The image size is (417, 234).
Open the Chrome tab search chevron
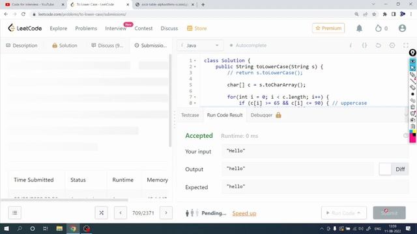(373, 5)
